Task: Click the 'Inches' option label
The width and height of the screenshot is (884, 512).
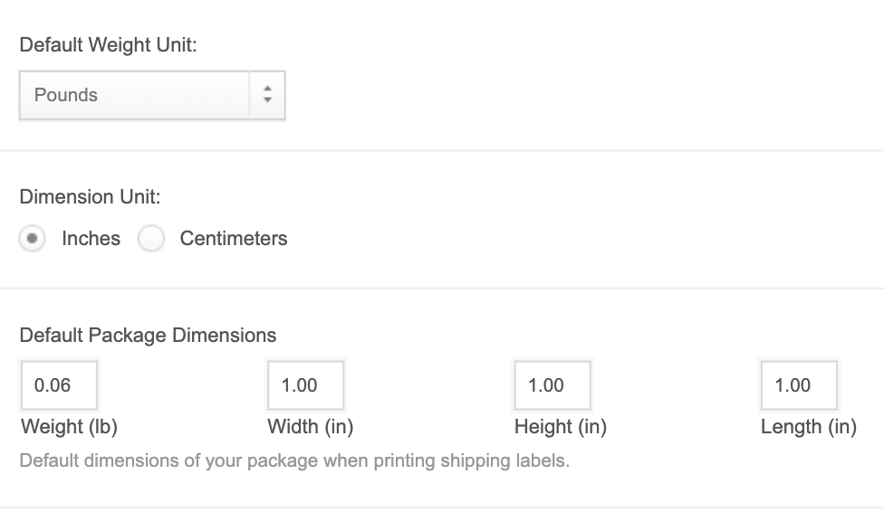Action: pyautogui.click(x=91, y=239)
